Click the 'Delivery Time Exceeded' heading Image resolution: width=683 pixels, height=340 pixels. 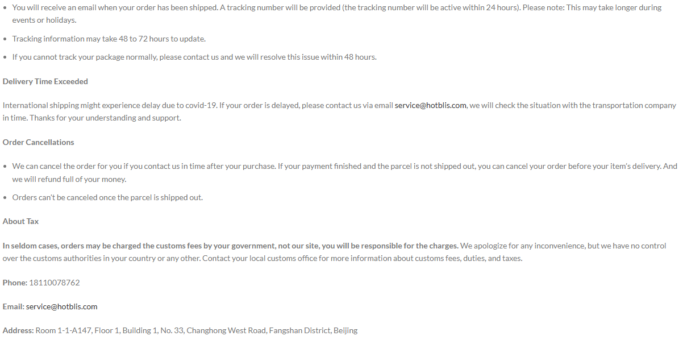45,81
